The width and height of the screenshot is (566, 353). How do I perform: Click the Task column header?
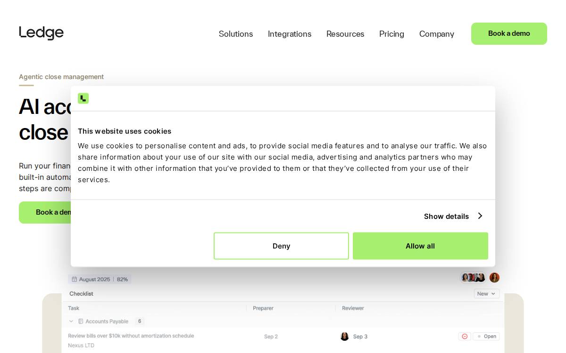pyautogui.click(x=74, y=308)
